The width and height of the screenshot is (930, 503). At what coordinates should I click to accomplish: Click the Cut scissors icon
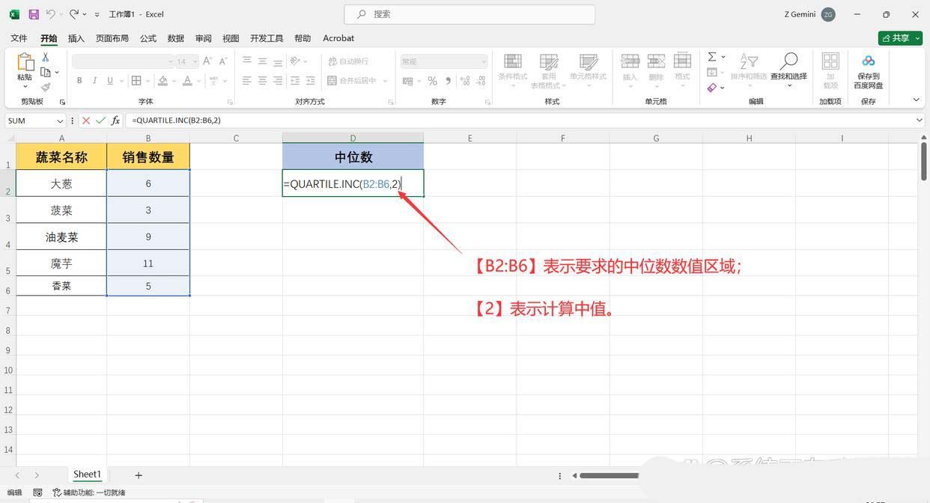coord(46,57)
